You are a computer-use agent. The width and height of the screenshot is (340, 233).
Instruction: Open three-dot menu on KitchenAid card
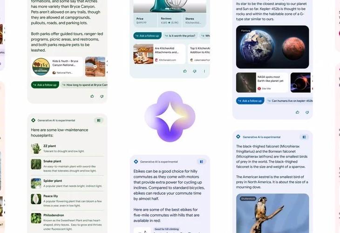pyautogui.click(x=204, y=71)
